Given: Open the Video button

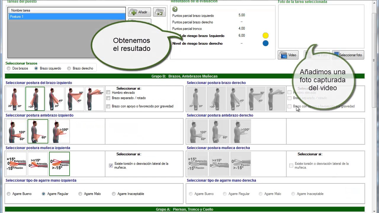Looking at the screenshot, I should pyautogui.click(x=288, y=55).
